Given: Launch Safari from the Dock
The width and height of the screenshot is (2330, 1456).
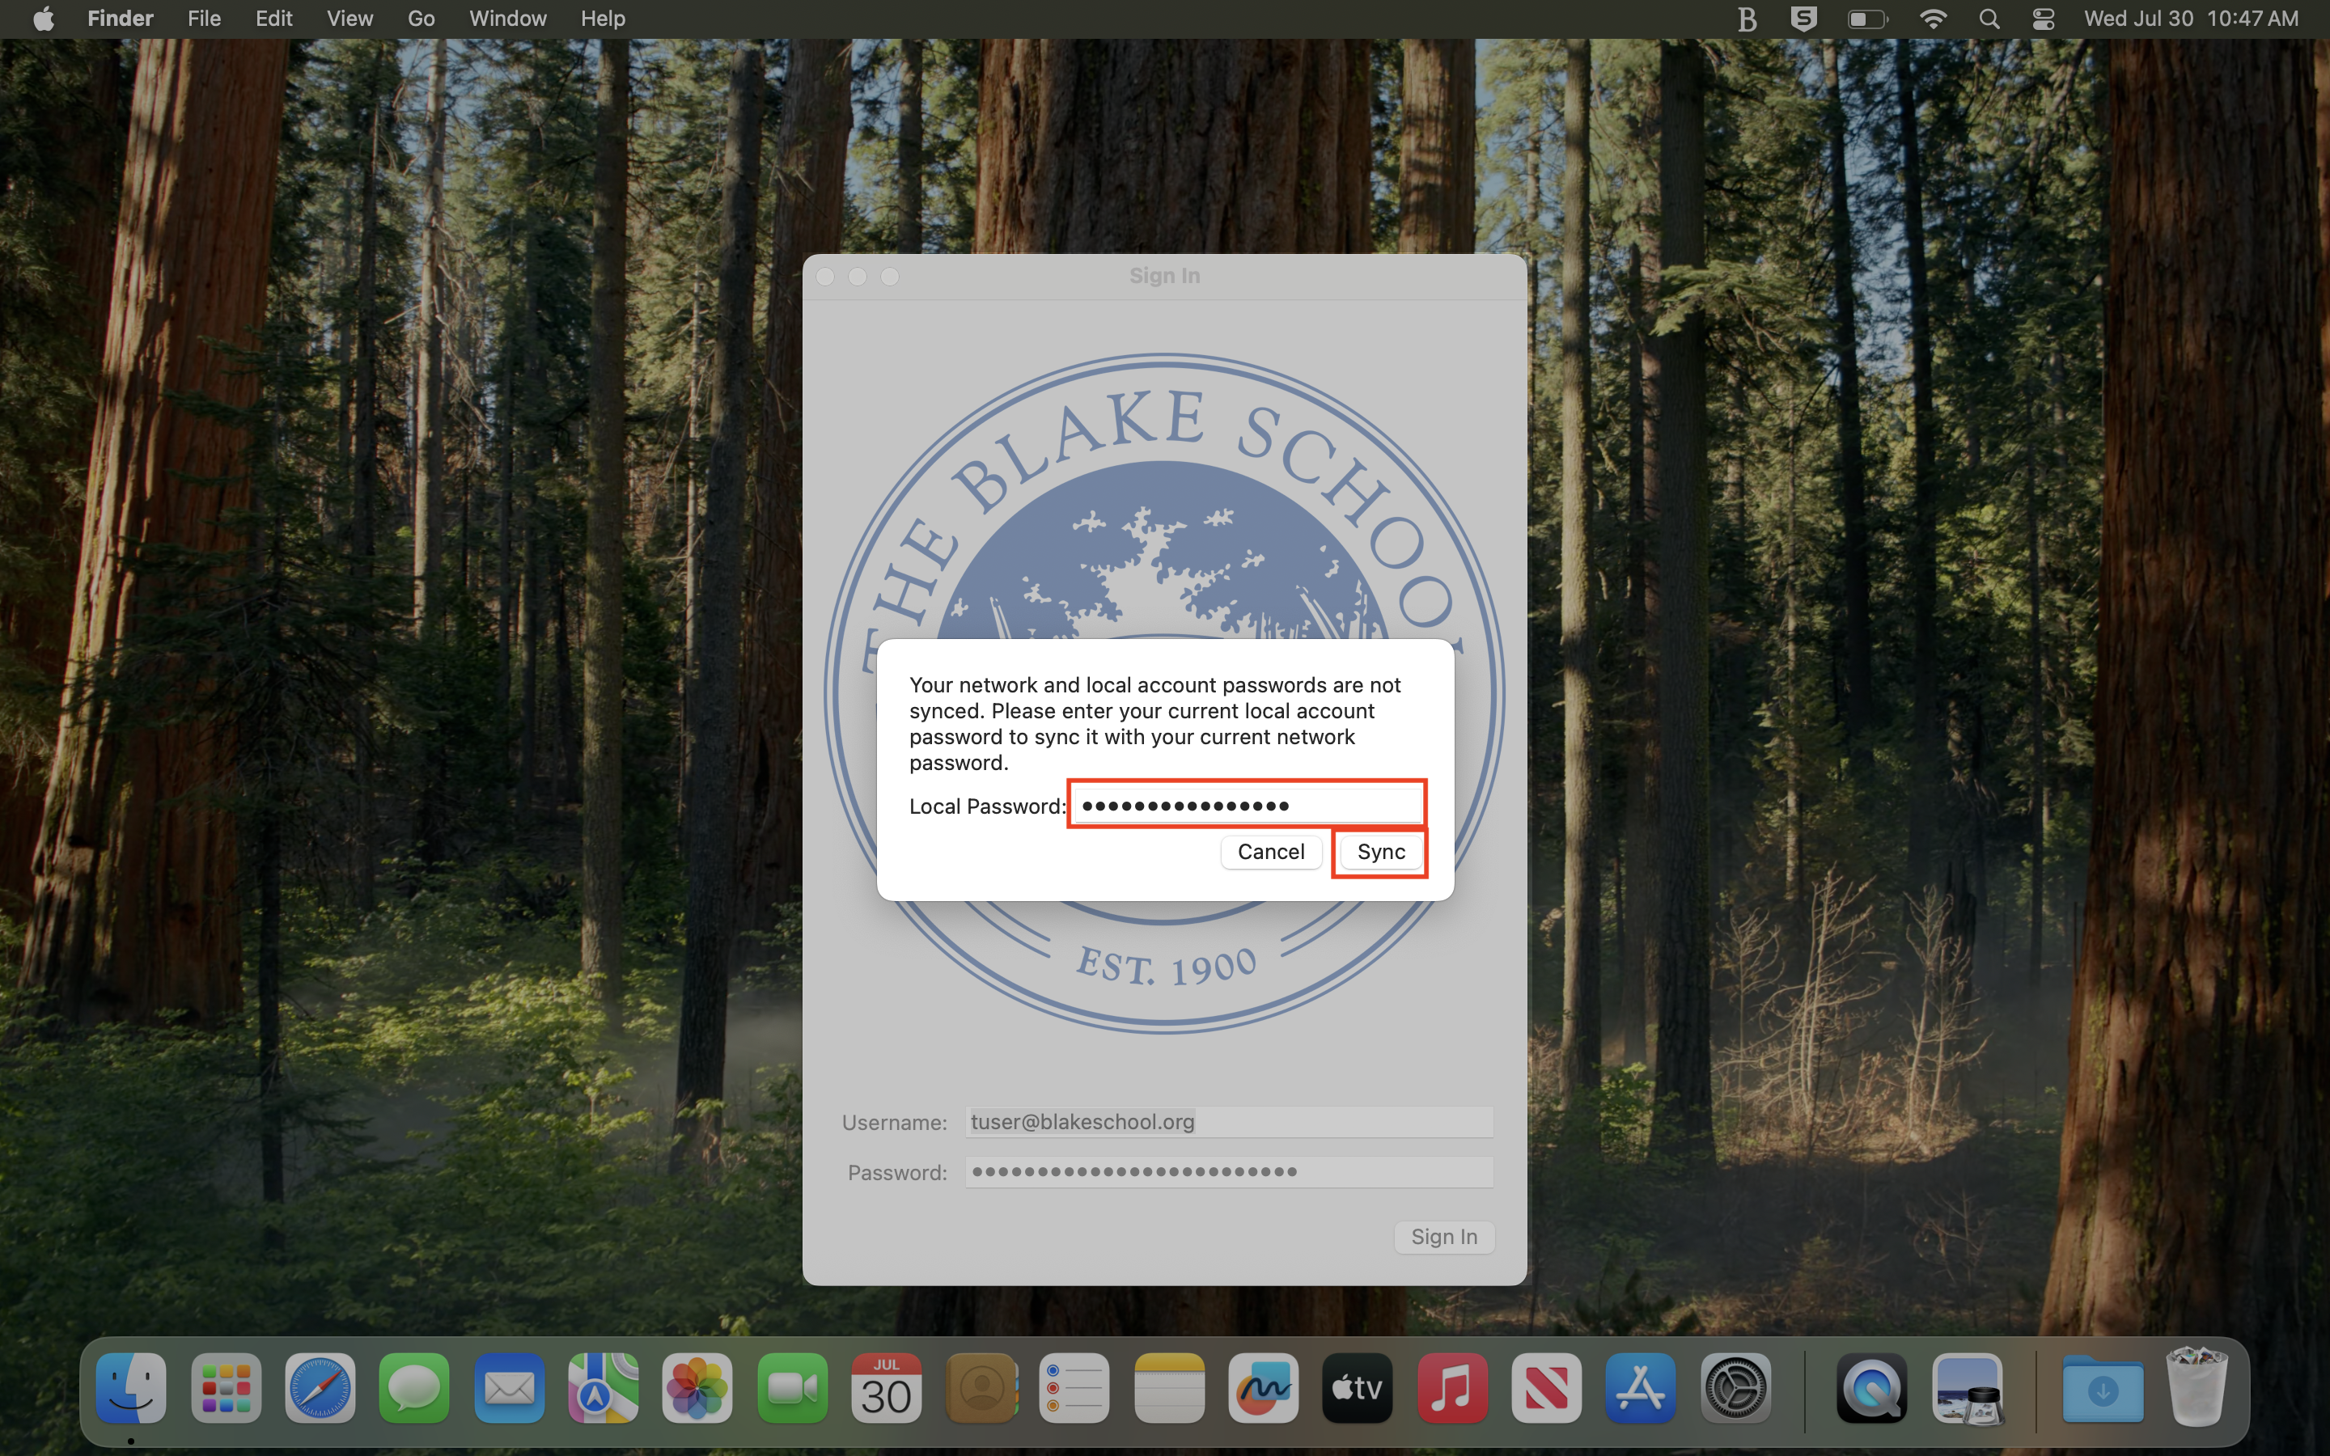Looking at the screenshot, I should (x=320, y=1387).
